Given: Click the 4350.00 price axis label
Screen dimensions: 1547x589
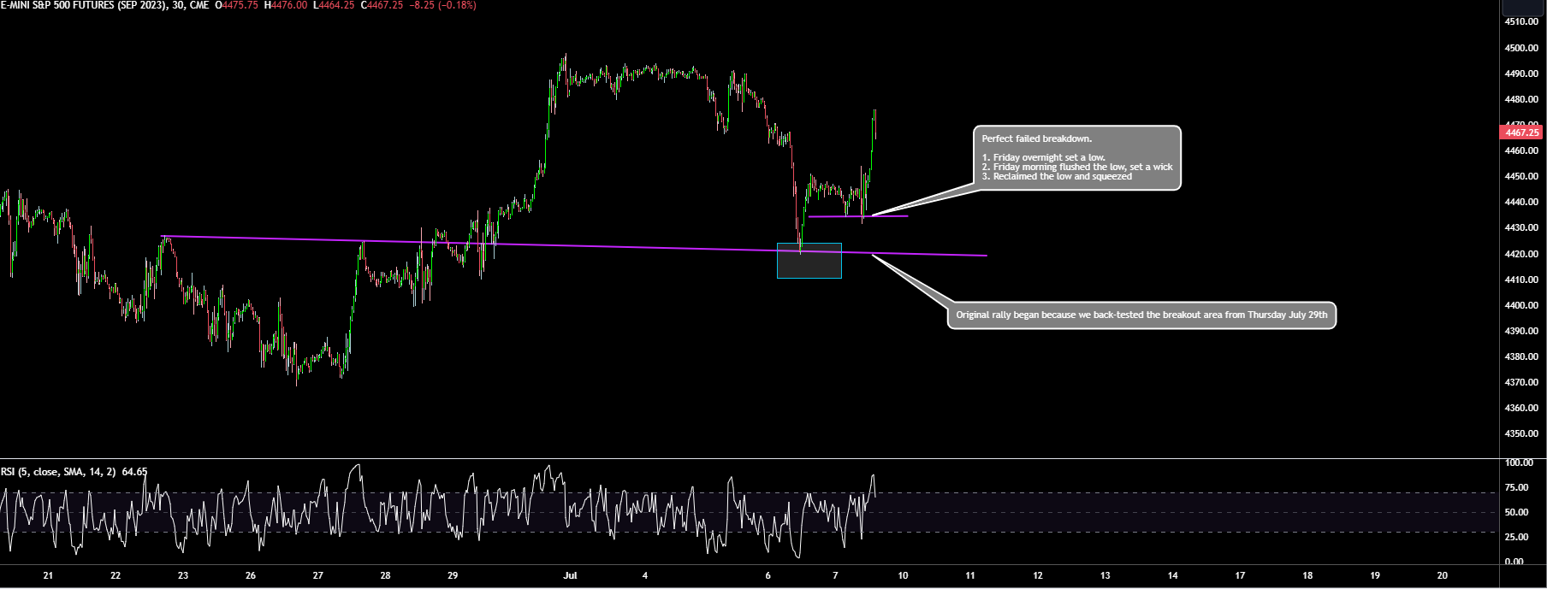Looking at the screenshot, I should [1521, 433].
